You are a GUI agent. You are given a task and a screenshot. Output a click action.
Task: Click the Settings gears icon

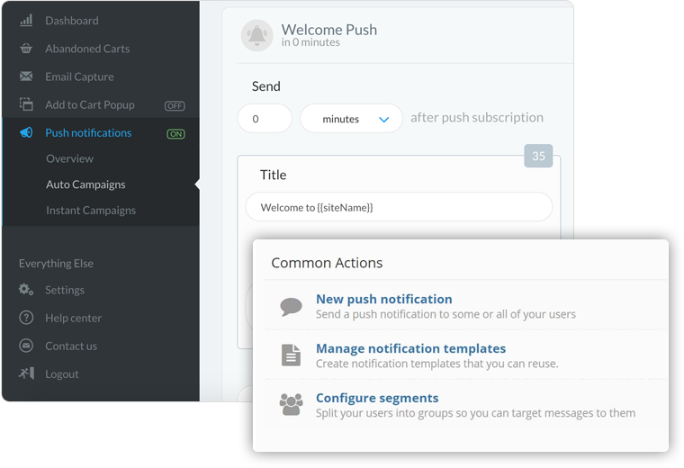click(26, 289)
